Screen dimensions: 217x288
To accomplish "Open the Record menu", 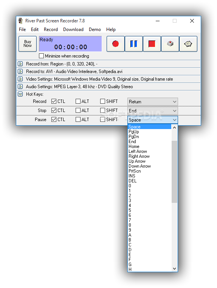I will [x=51, y=30].
